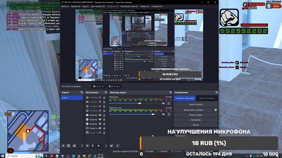
Task: Open the Справка menu
Action: pyautogui.click(x=157, y=6)
